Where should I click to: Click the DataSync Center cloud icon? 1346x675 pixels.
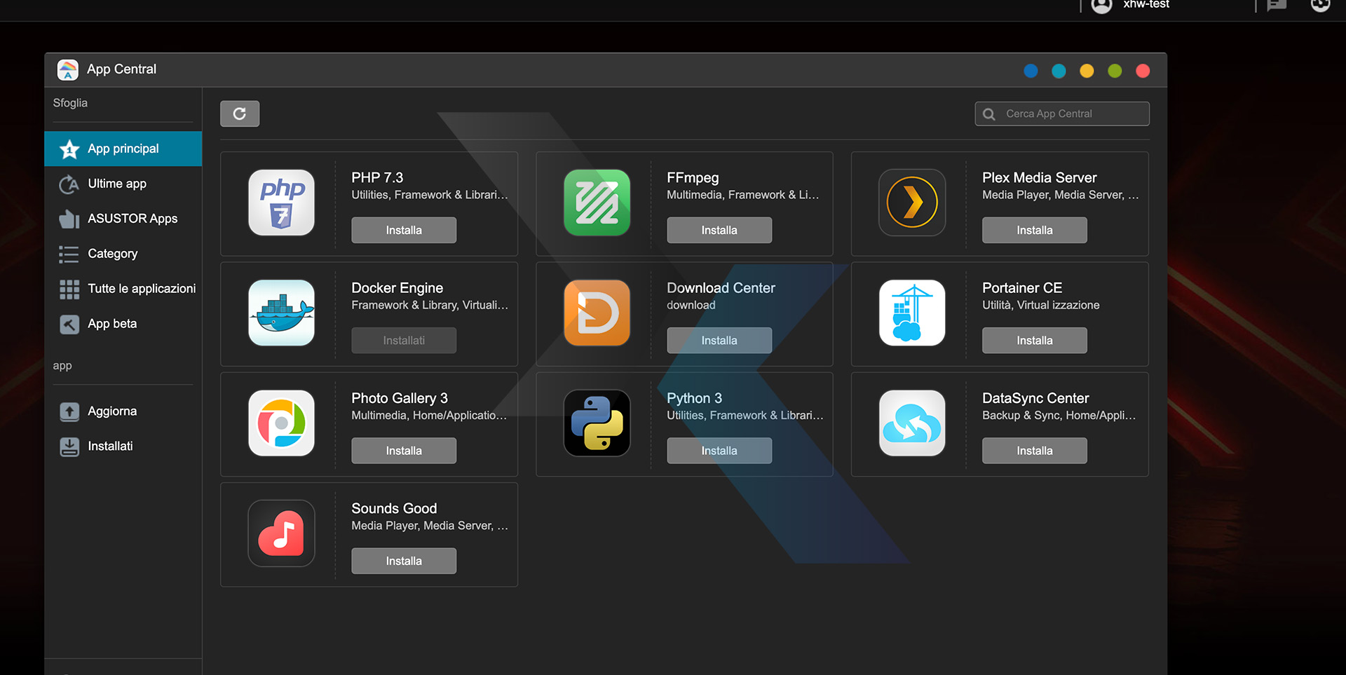click(911, 423)
